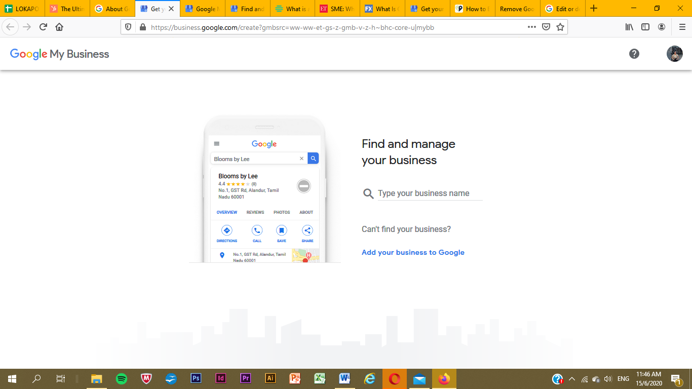Open the page actions three-dot menu
Image resolution: width=692 pixels, height=389 pixels.
531,27
